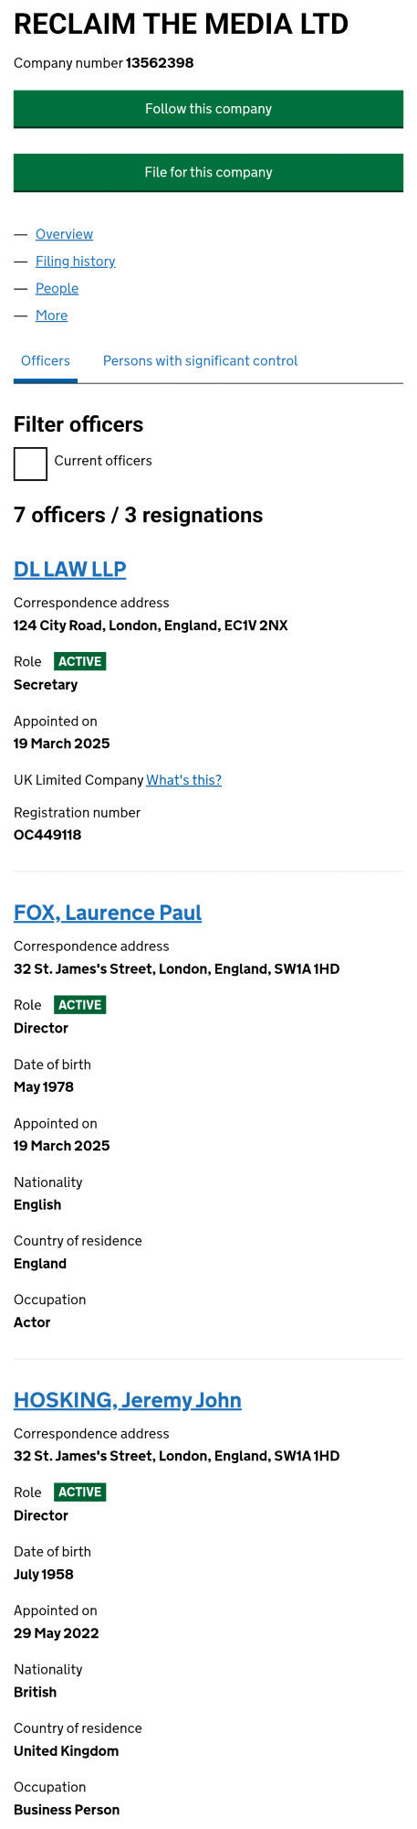Screen dimensions: 417x1829
Task: Tick the Current officers checkbox
Action: click(x=30, y=464)
